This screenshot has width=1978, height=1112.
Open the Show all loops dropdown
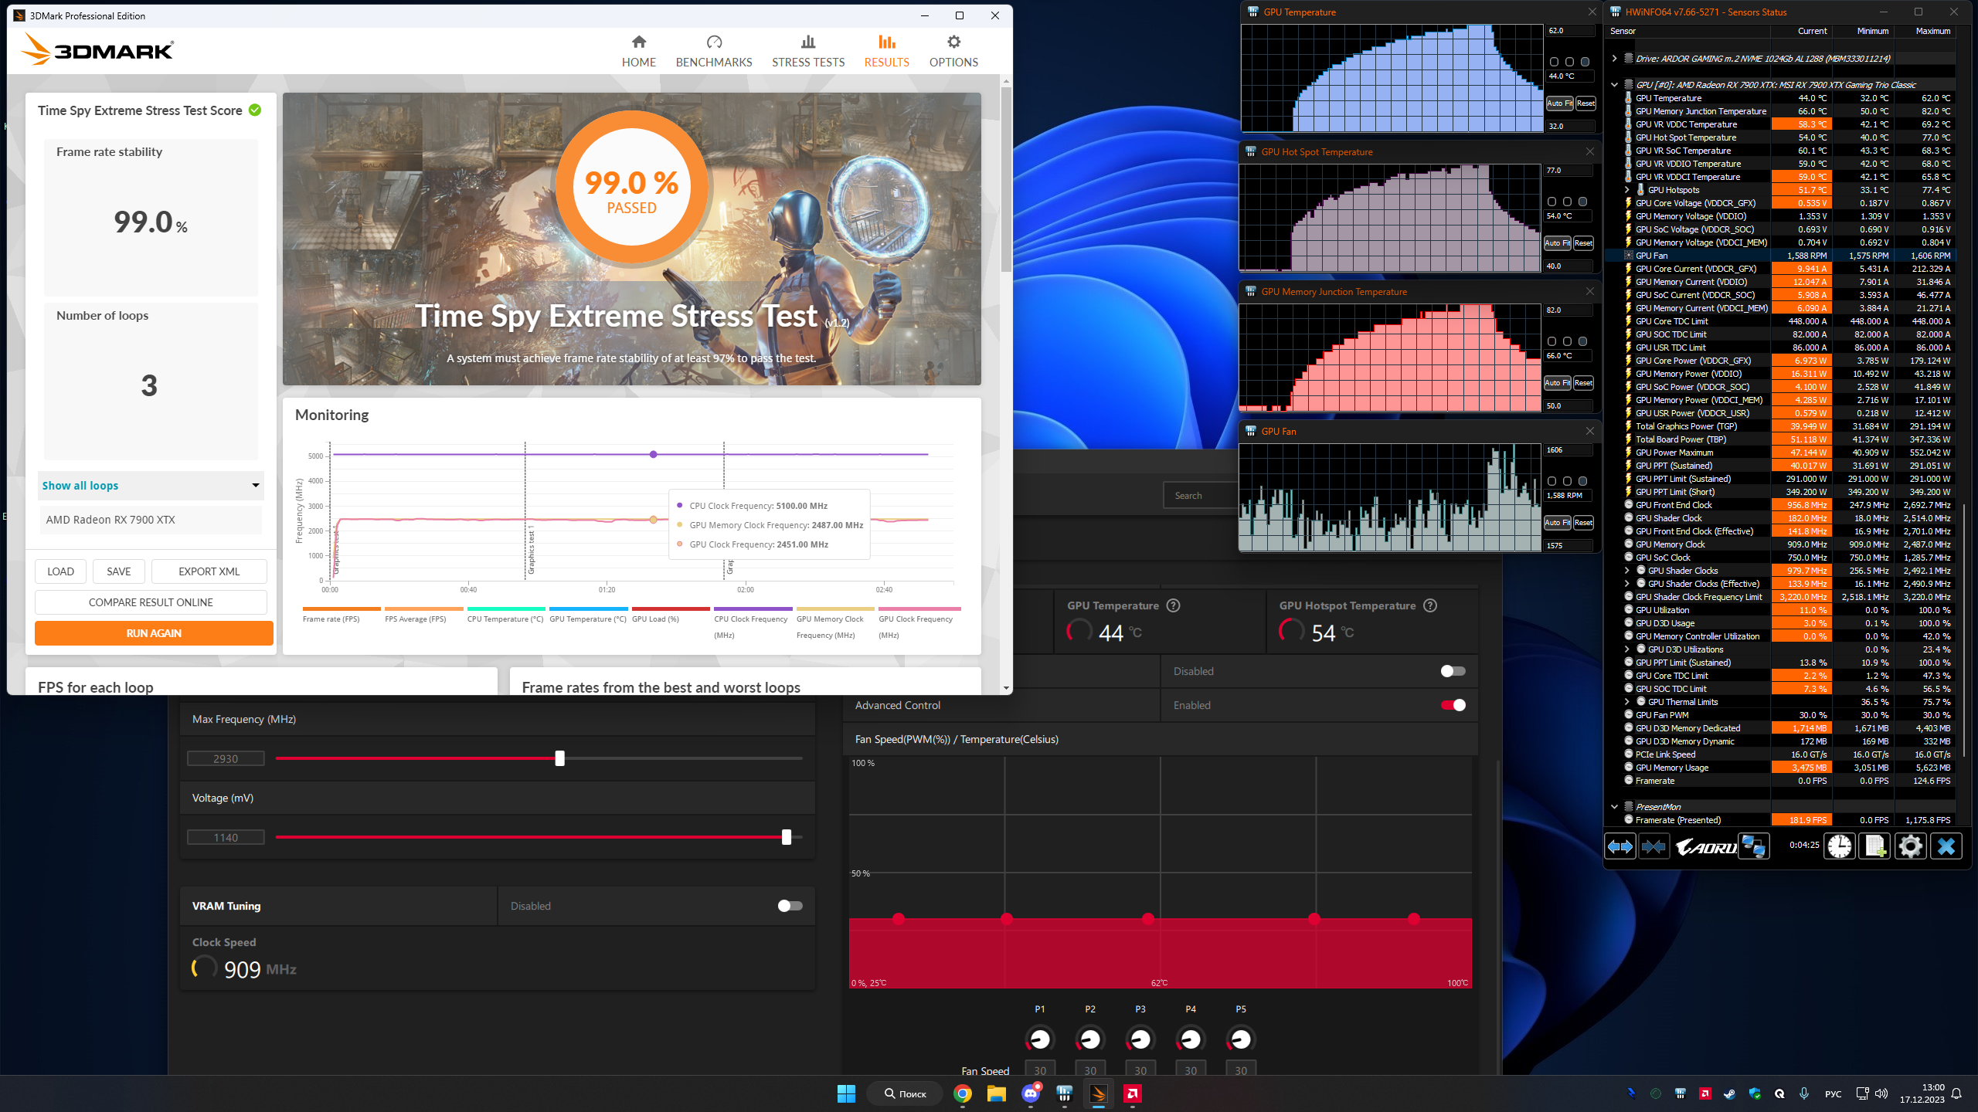(x=151, y=486)
